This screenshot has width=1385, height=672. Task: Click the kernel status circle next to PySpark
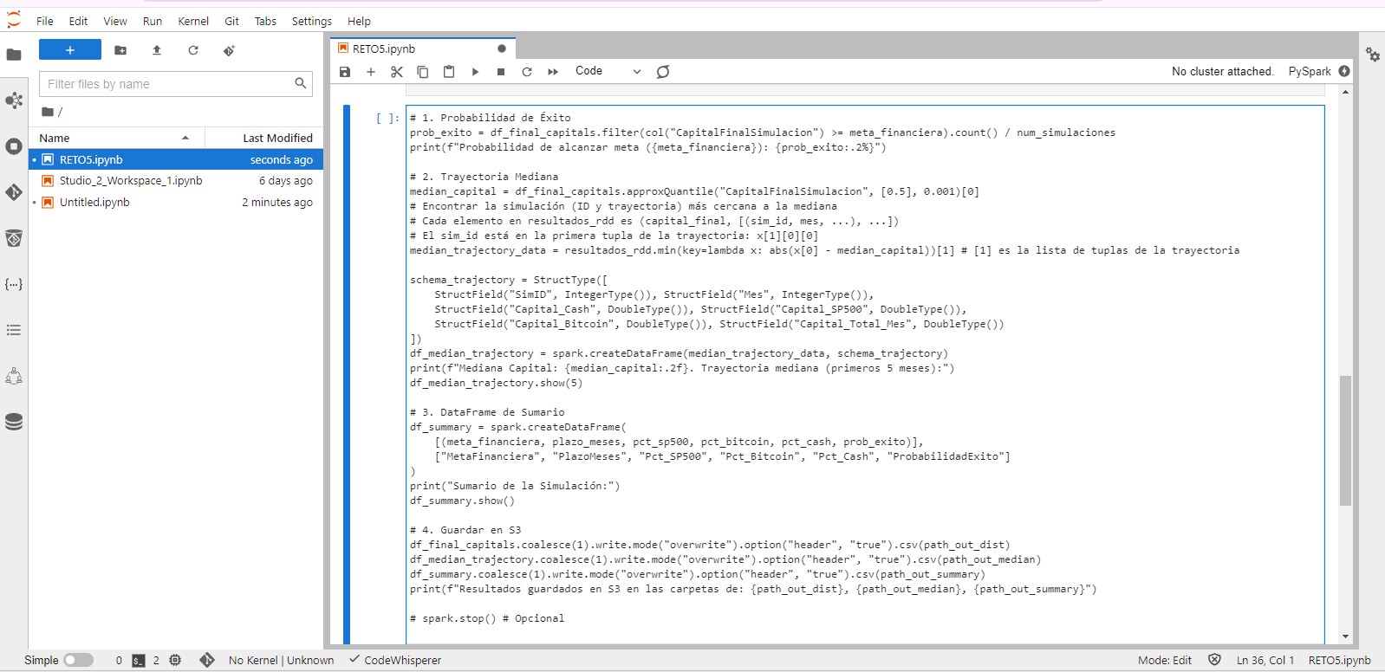point(1344,71)
